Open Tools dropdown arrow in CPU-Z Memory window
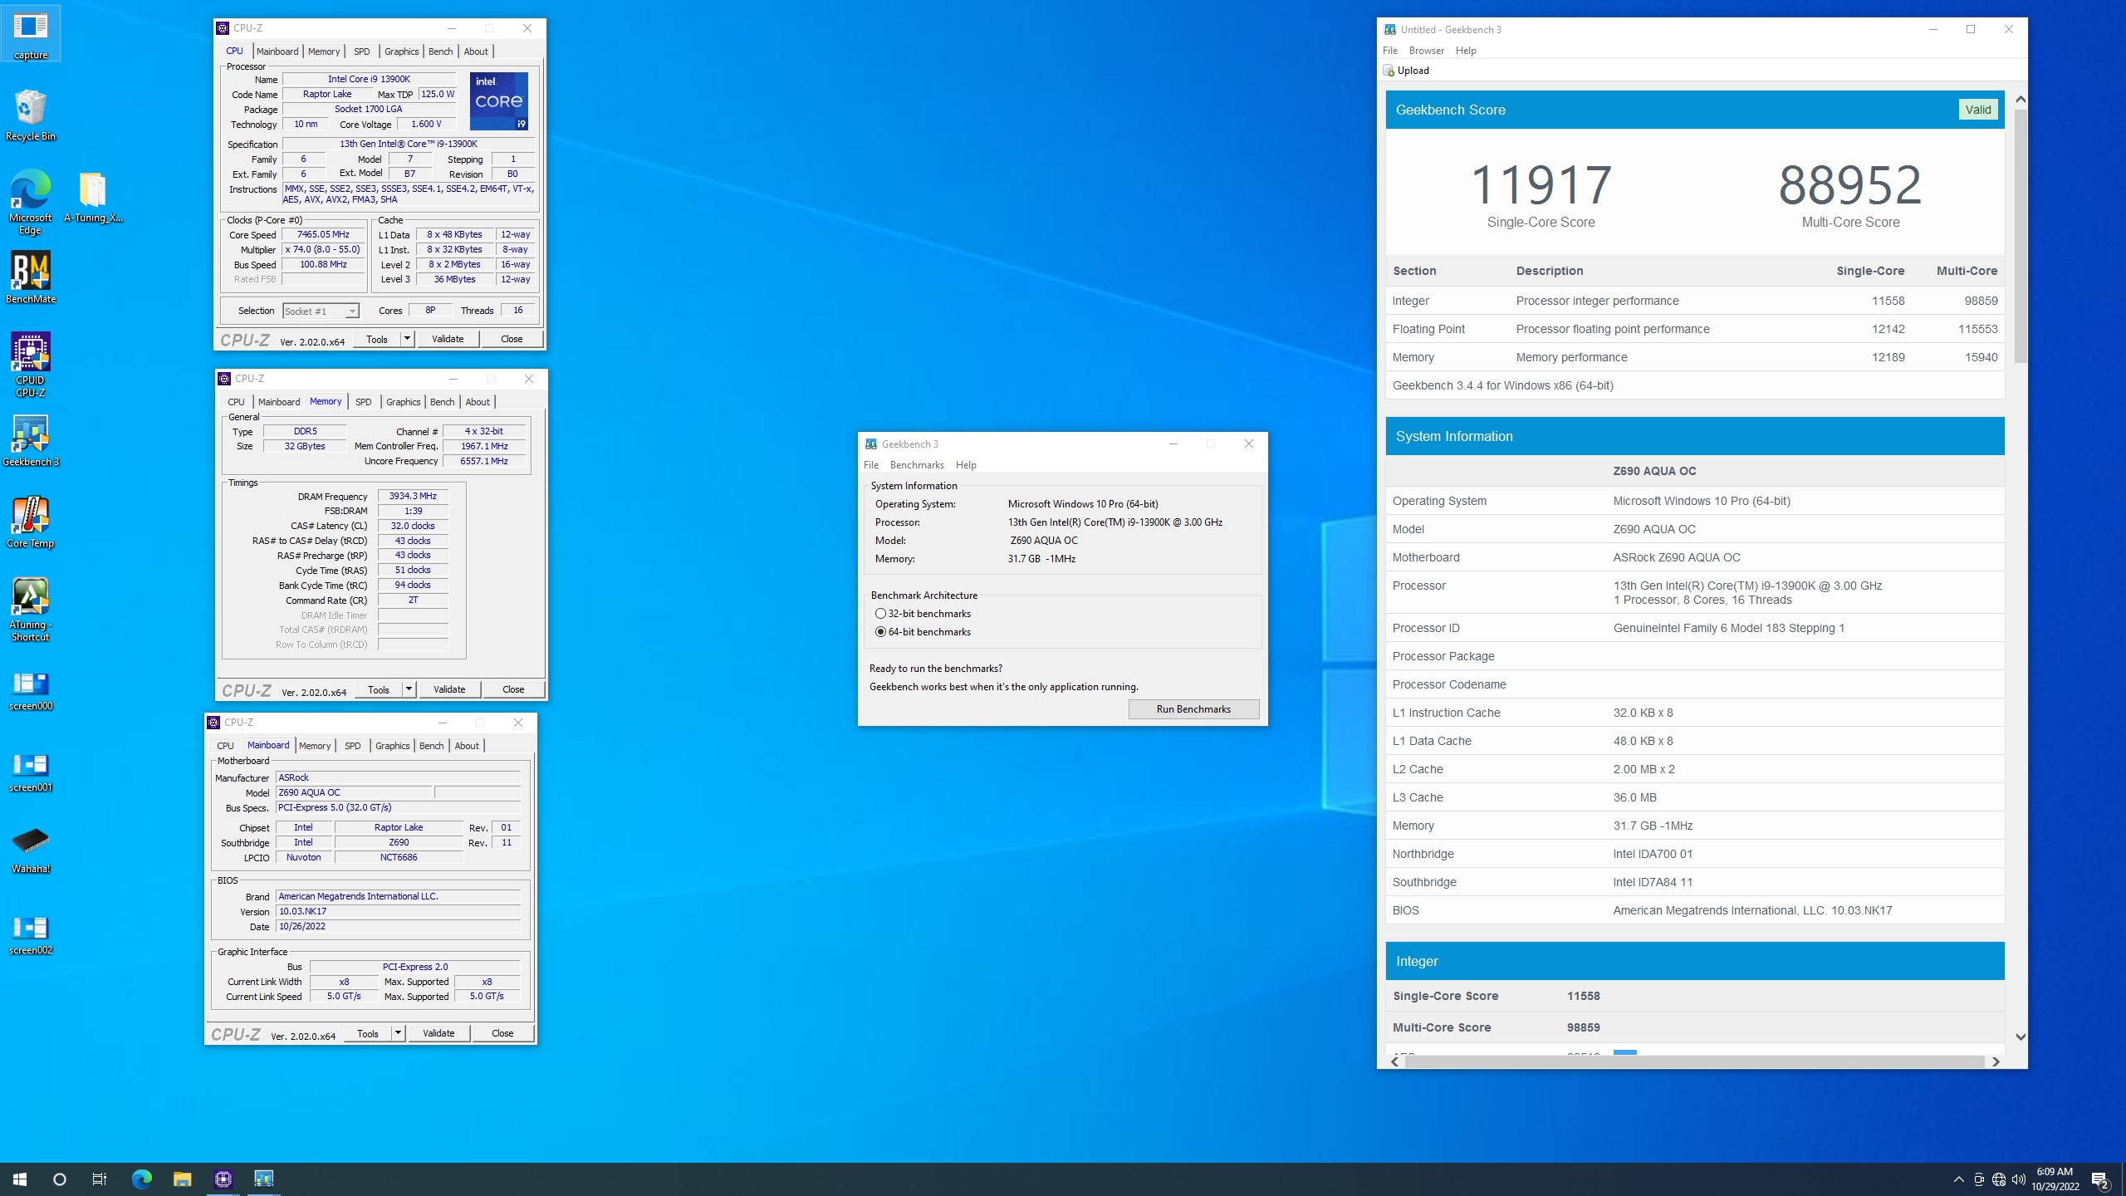The height and width of the screenshot is (1196, 2126). coord(409,689)
